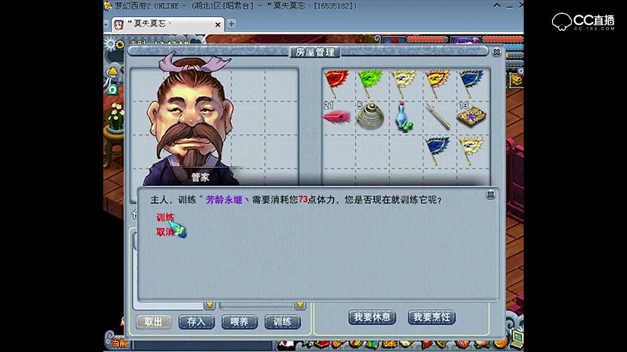
Task: Click the green Q icon on left edge
Action: pos(113,90)
